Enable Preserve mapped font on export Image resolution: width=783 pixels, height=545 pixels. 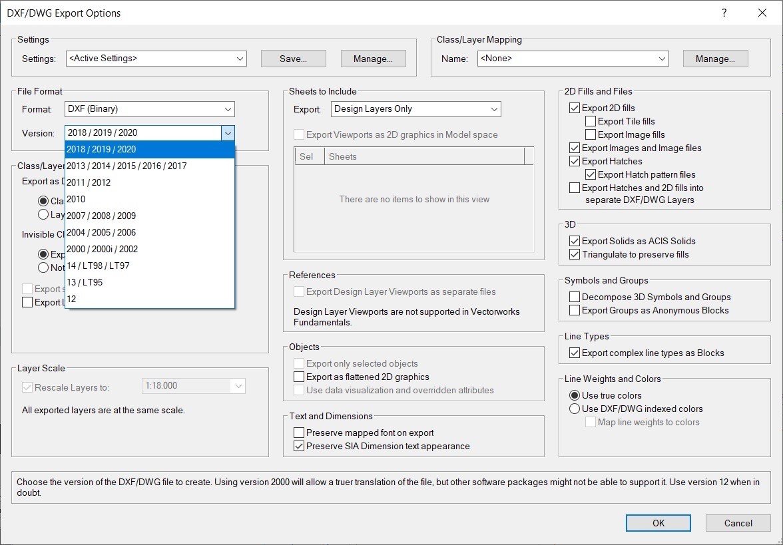coord(300,432)
